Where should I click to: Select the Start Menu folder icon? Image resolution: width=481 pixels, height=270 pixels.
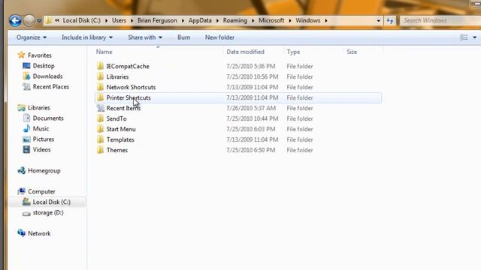pos(100,129)
